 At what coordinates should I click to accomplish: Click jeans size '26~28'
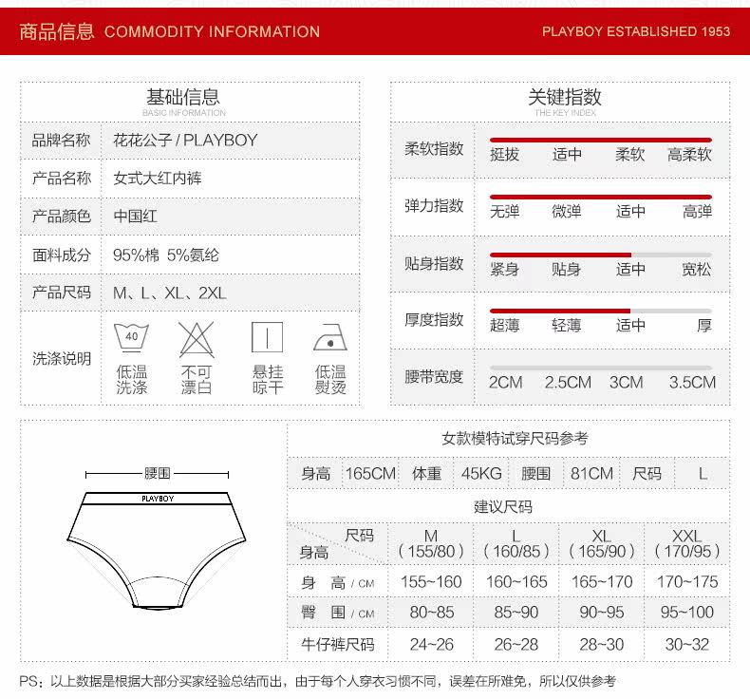pyautogui.click(x=516, y=645)
